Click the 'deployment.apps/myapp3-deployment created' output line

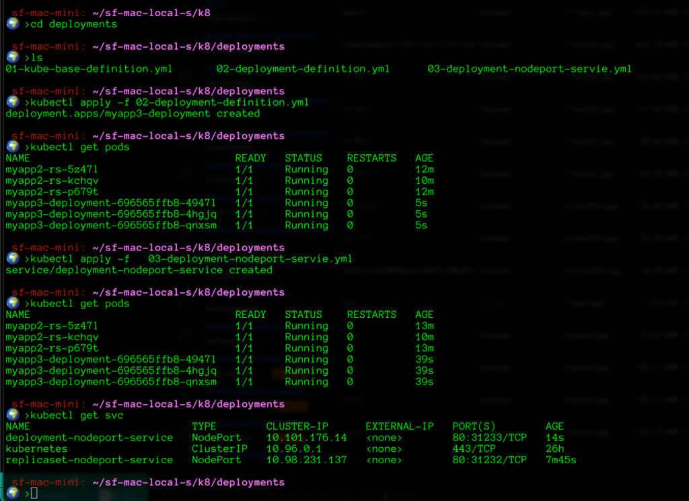point(133,113)
